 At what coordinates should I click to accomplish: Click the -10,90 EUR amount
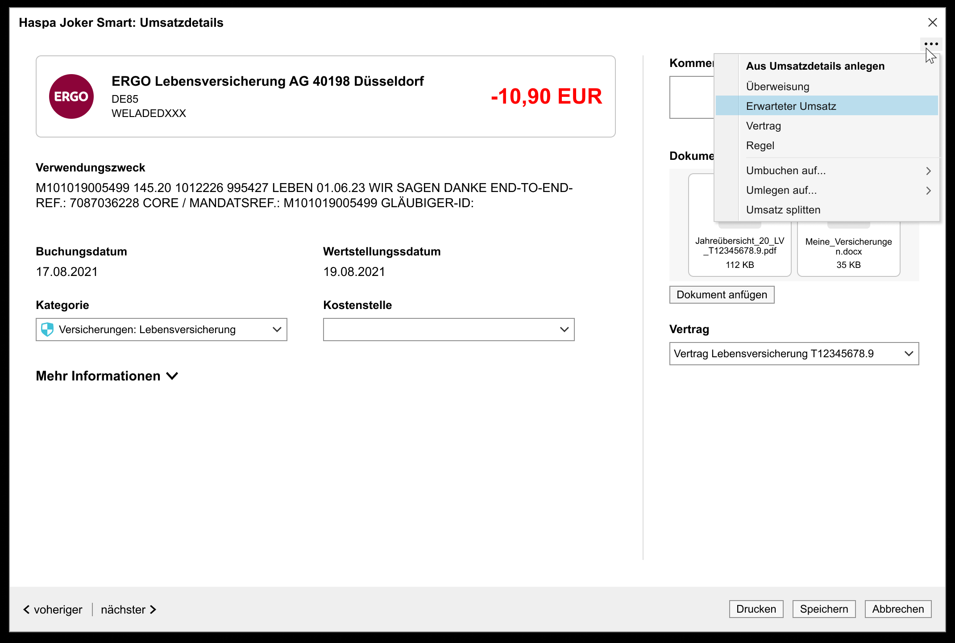(547, 96)
